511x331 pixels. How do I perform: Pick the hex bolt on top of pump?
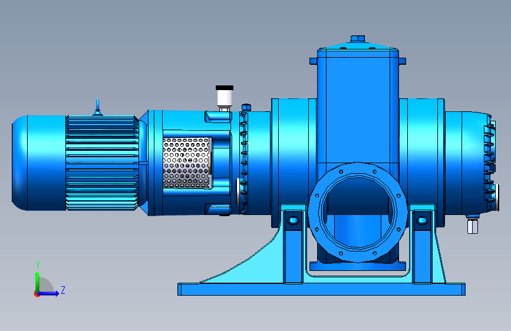coord(358,39)
